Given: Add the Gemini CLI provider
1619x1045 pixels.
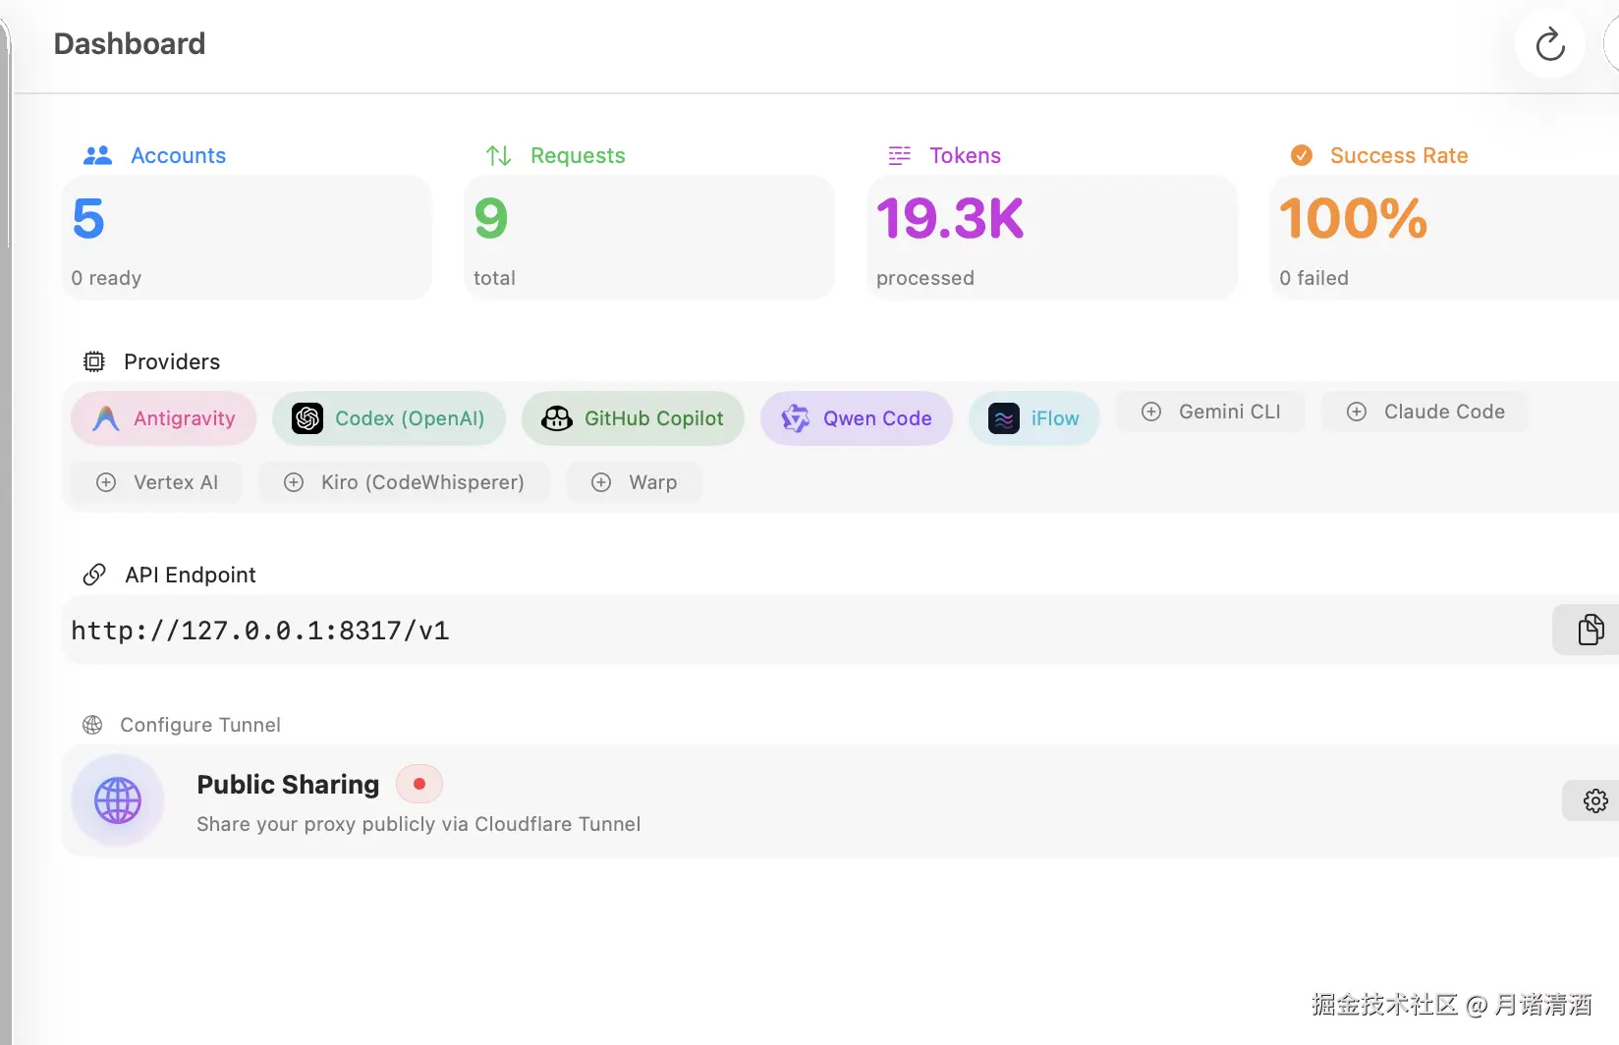Looking at the screenshot, I should [x=1211, y=412].
